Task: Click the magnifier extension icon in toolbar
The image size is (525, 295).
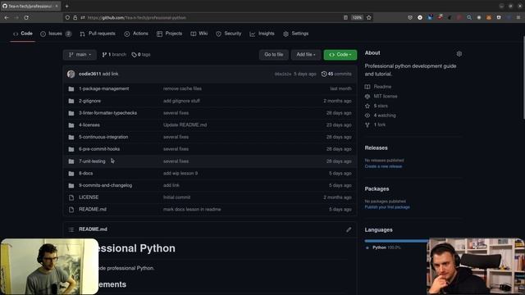Action: click(469, 17)
